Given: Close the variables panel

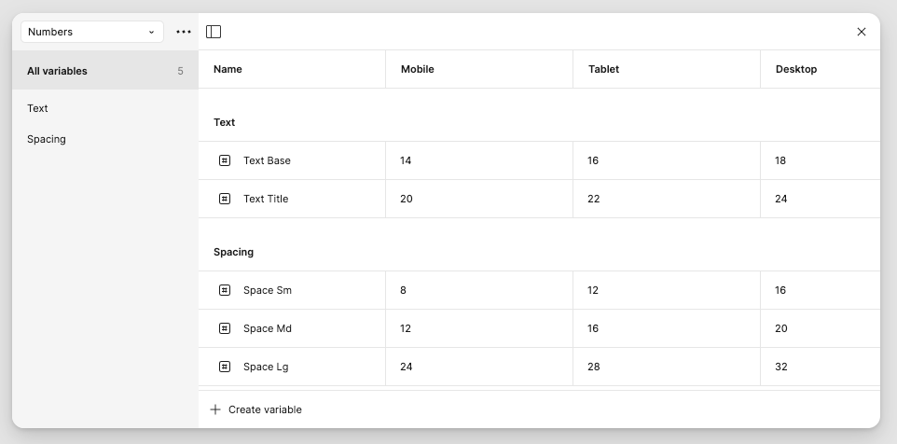Looking at the screenshot, I should [x=862, y=32].
